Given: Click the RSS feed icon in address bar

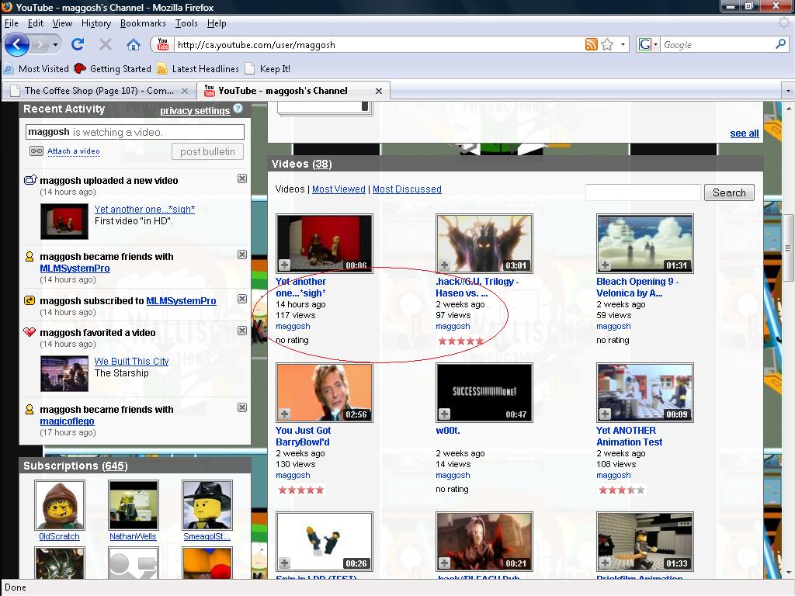Looking at the screenshot, I should tap(591, 44).
